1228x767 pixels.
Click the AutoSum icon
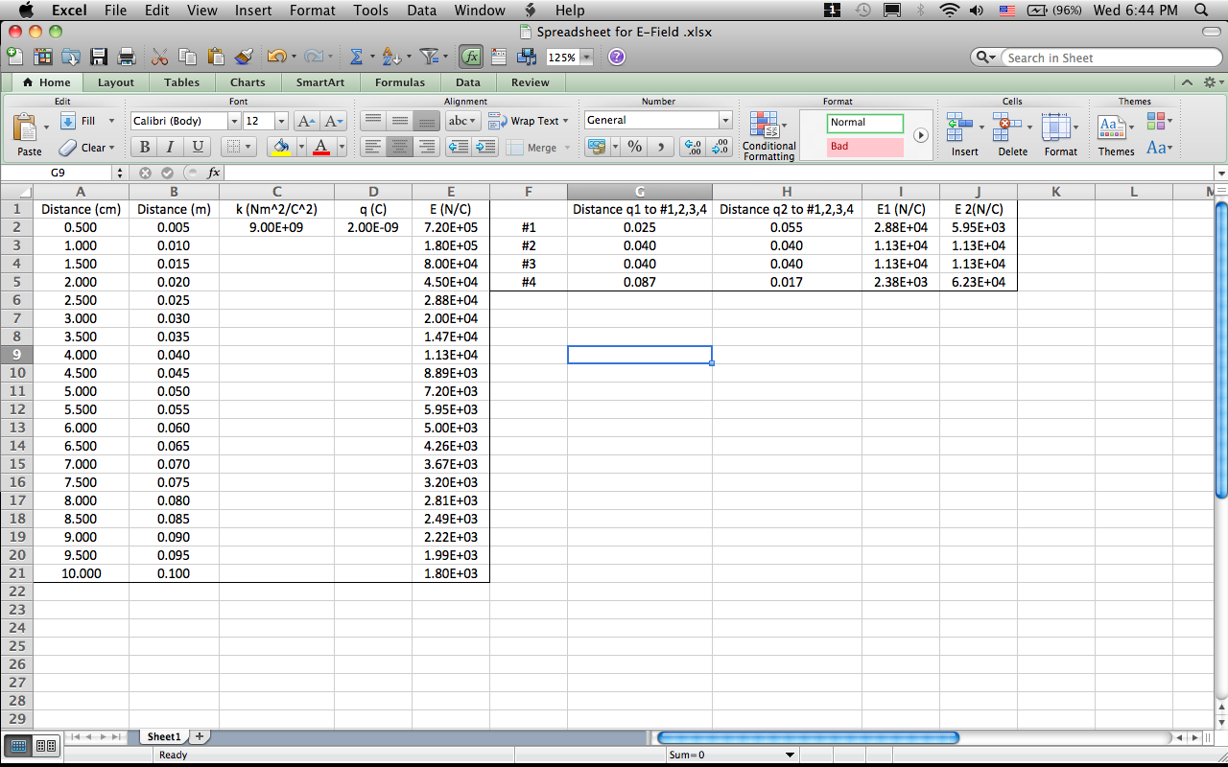point(355,56)
